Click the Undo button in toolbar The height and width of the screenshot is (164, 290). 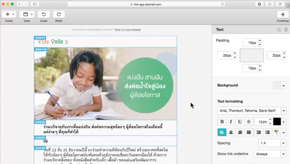[x=44, y=14]
